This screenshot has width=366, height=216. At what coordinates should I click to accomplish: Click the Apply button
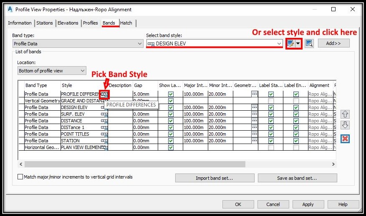tap(308, 204)
